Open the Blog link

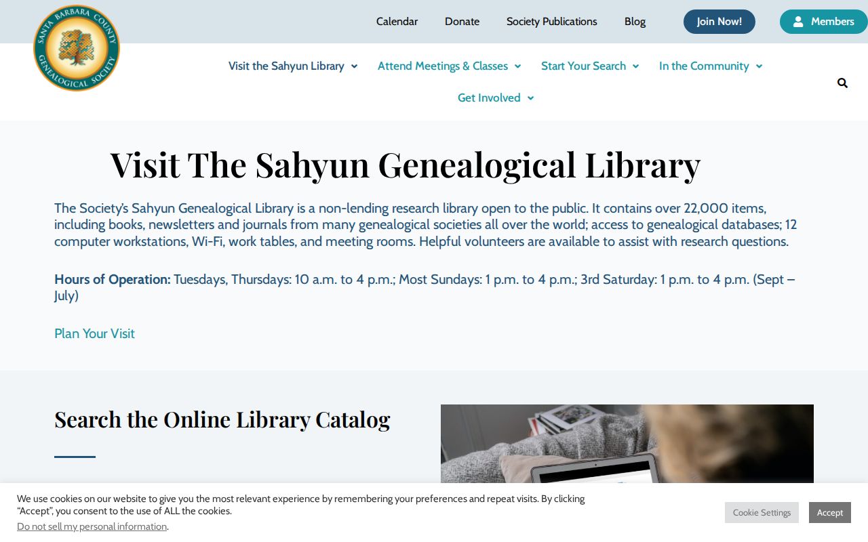point(635,22)
